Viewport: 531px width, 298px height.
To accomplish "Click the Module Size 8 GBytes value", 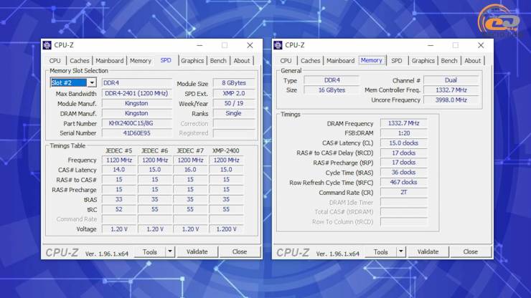I will 234,83.
